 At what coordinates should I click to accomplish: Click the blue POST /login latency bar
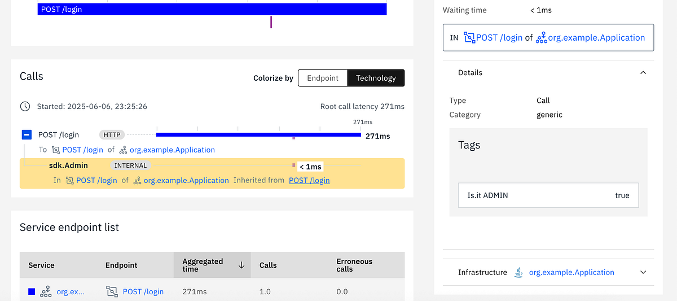(258, 134)
